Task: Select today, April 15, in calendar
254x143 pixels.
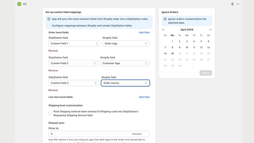Action: click(172, 53)
